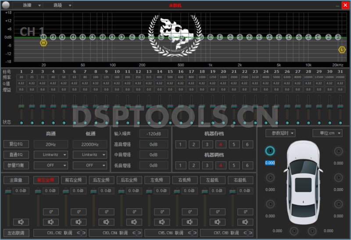Select machine recall preset 5 under 机器调档
The height and width of the screenshot is (240, 351).
(234, 165)
